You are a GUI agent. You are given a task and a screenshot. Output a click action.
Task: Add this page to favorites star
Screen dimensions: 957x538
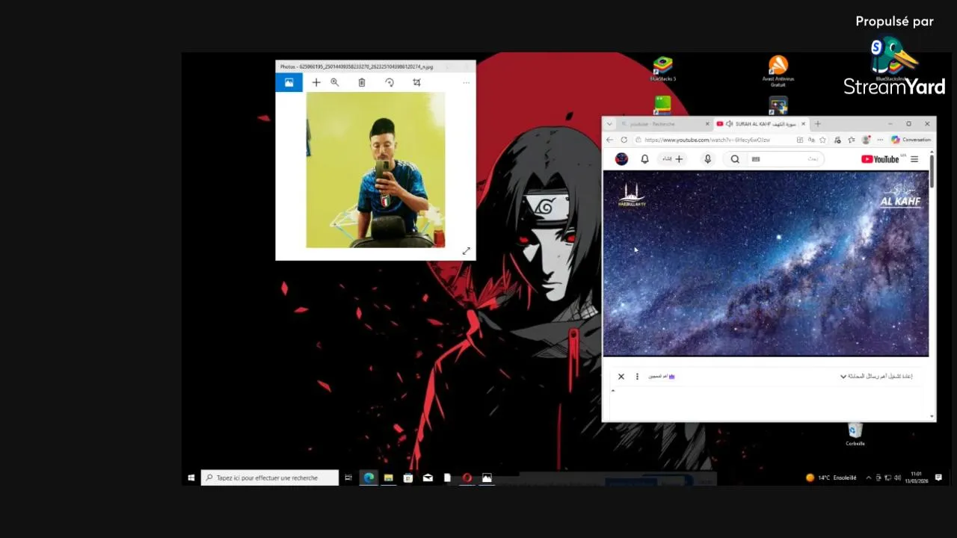tap(822, 140)
